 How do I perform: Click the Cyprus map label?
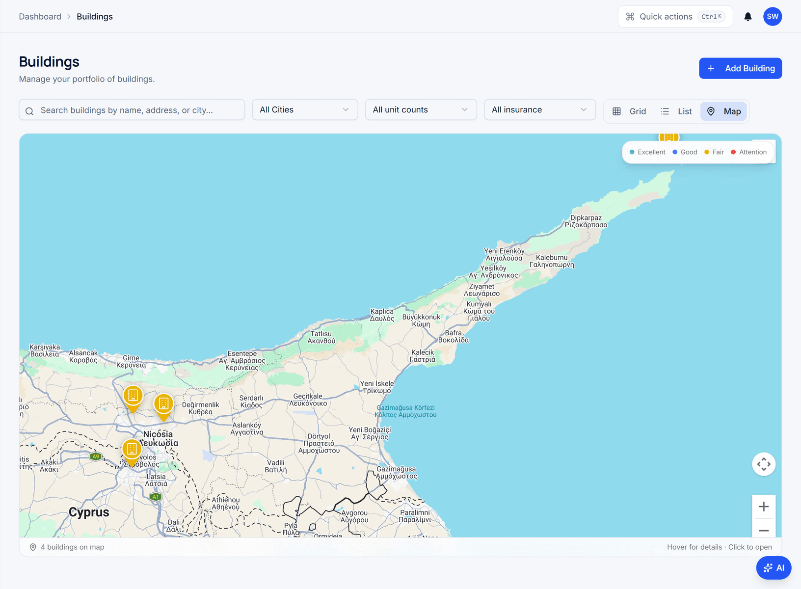[89, 512]
